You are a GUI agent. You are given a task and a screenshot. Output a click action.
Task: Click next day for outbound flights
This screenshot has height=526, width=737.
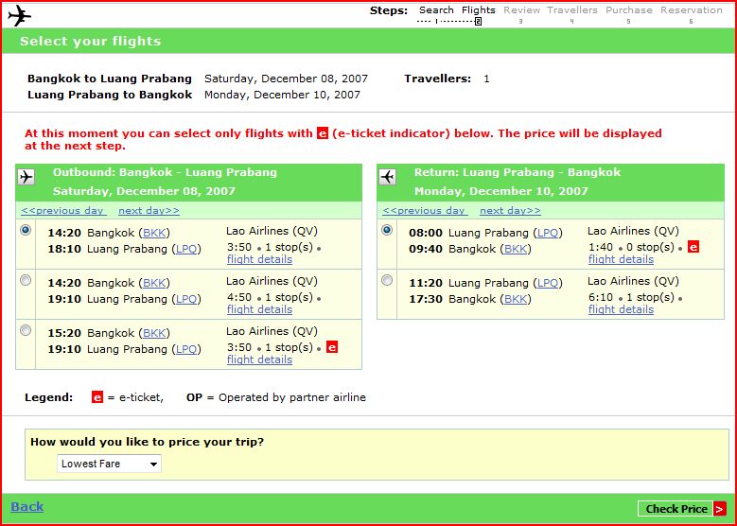[x=149, y=211]
